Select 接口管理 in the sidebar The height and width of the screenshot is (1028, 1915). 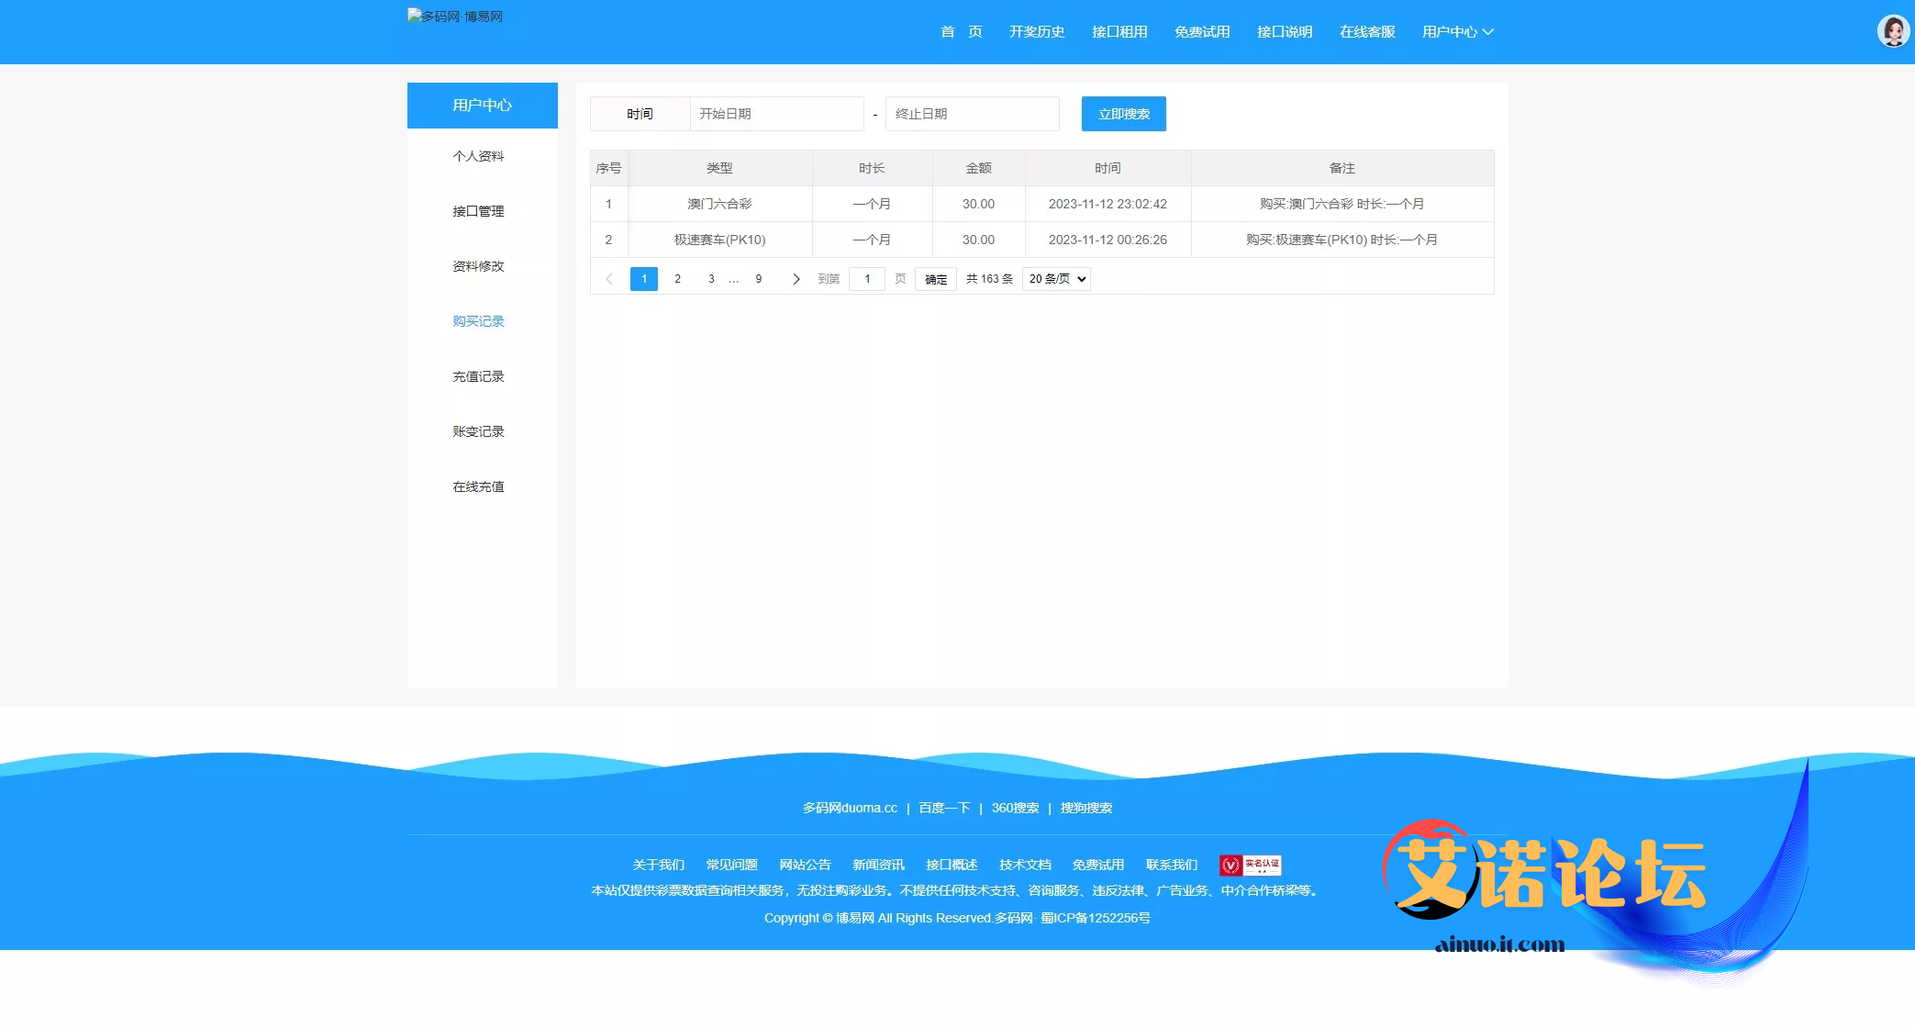pyautogui.click(x=478, y=211)
